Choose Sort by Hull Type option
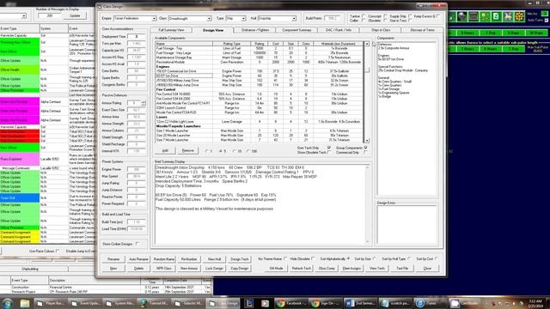 click(x=409, y=258)
